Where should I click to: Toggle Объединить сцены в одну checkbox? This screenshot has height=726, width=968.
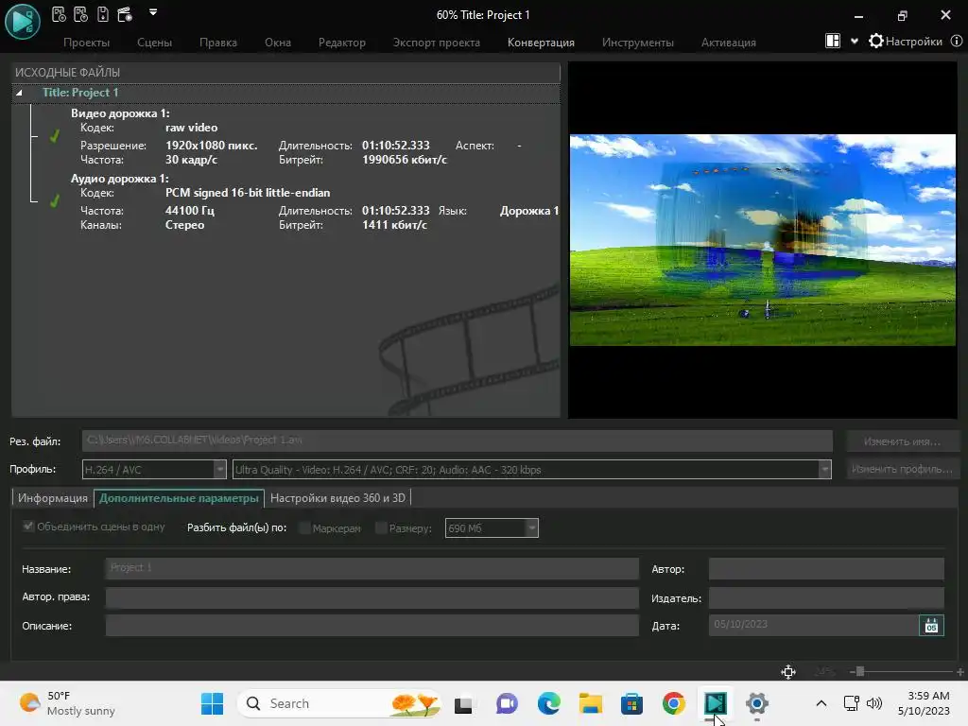pyautogui.click(x=27, y=526)
